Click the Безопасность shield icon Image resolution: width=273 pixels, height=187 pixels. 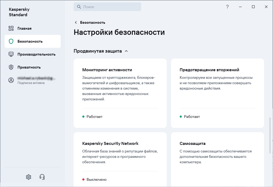(x=11, y=41)
